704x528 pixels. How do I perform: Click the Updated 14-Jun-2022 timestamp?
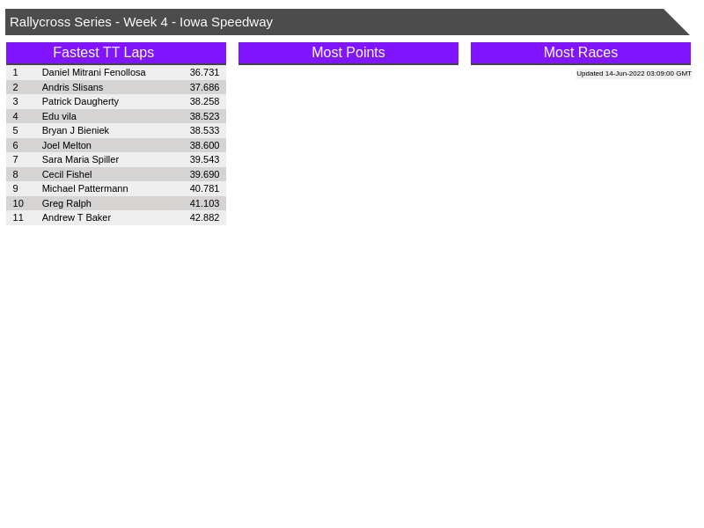(x=634, y=74)
